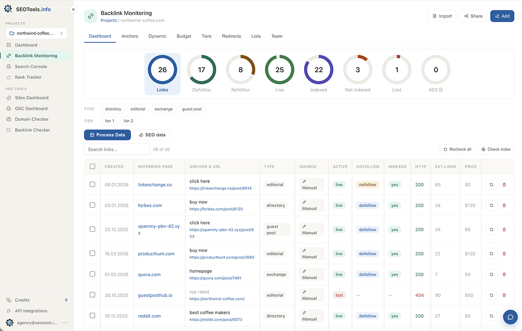Screen dimensions: 522x331
Task: Switch to the Dynamic tab
Action: 157,36
